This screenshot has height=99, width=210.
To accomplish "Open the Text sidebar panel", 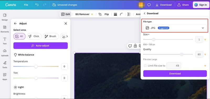I will [5, 41].
